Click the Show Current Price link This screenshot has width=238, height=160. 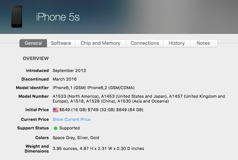pyautogui.click(x=72, y=119)
